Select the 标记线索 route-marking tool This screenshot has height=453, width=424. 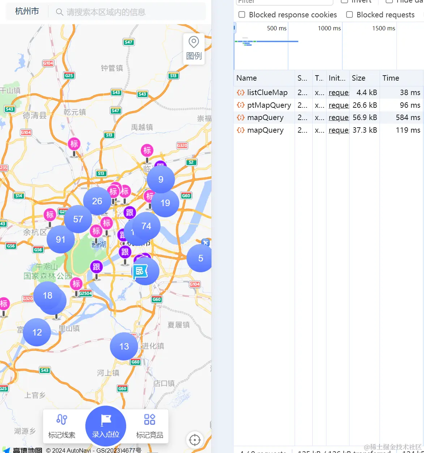click(x=61, y=427)
